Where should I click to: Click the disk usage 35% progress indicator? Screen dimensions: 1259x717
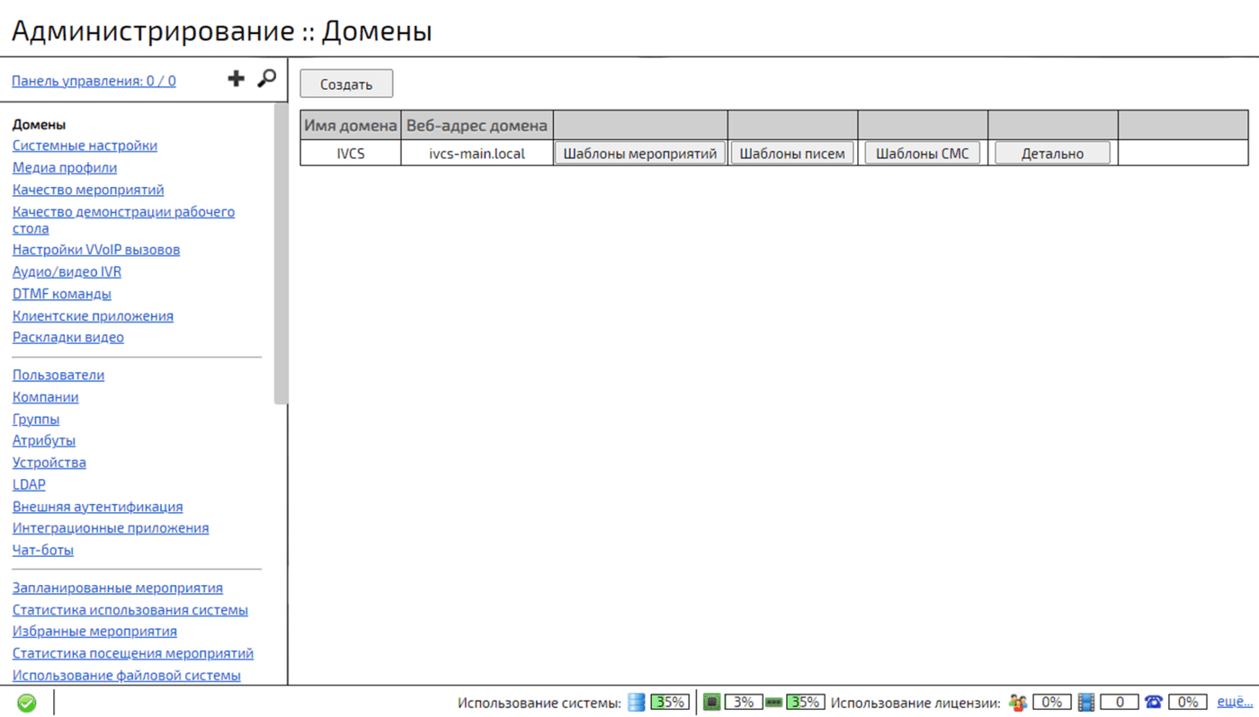click(x=670, y=703)
